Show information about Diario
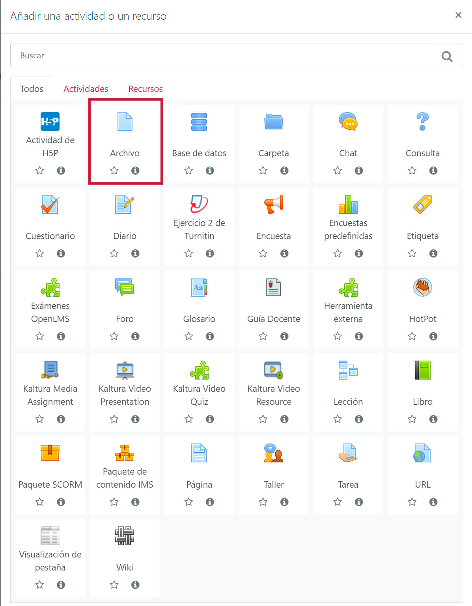472x606 pixels. click(135, 253)
